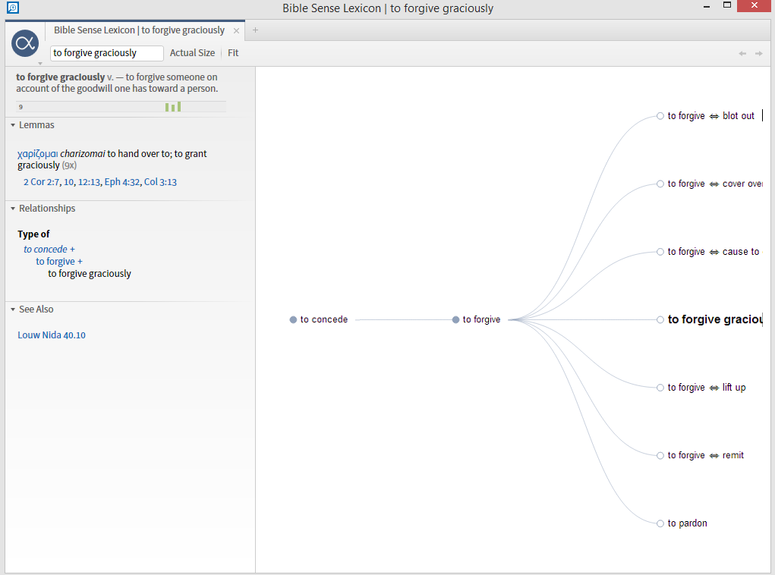Close the Bible Sense Lexicon tab
Viewport: 775px width, 575px height.
tap(236, 30)
